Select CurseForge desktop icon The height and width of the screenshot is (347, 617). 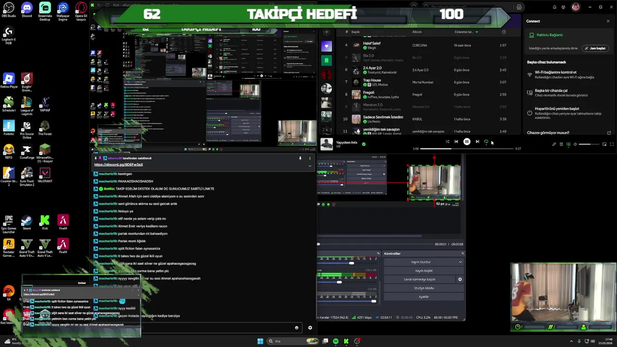27,151
